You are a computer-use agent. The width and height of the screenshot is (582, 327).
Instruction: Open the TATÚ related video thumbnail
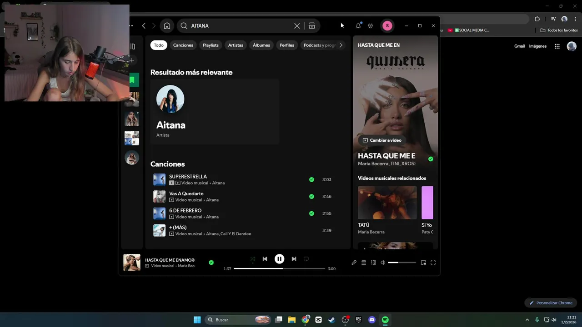coord(387,203)
